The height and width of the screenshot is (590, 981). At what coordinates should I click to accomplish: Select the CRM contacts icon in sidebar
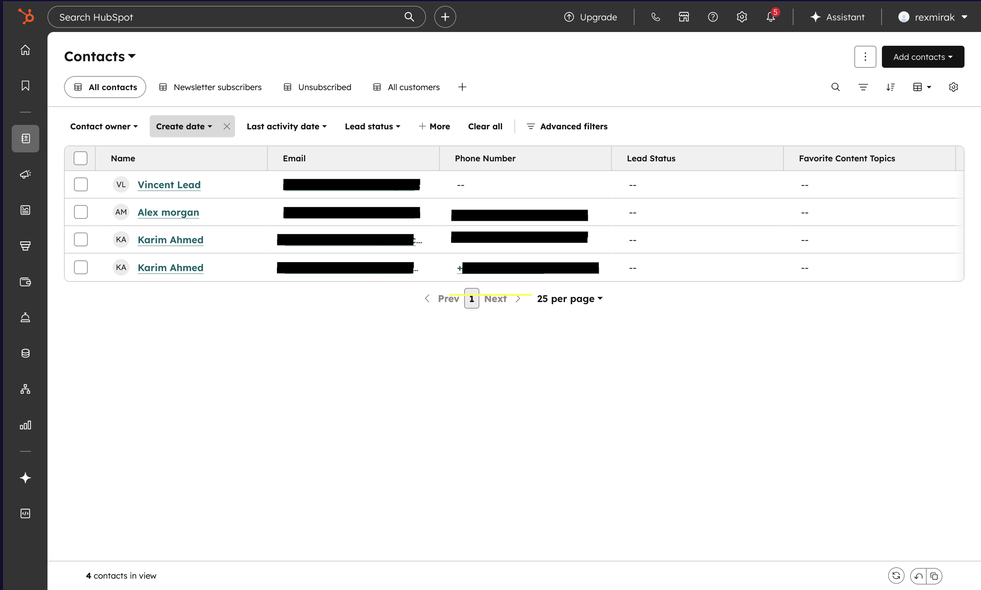tap(25, 138)
